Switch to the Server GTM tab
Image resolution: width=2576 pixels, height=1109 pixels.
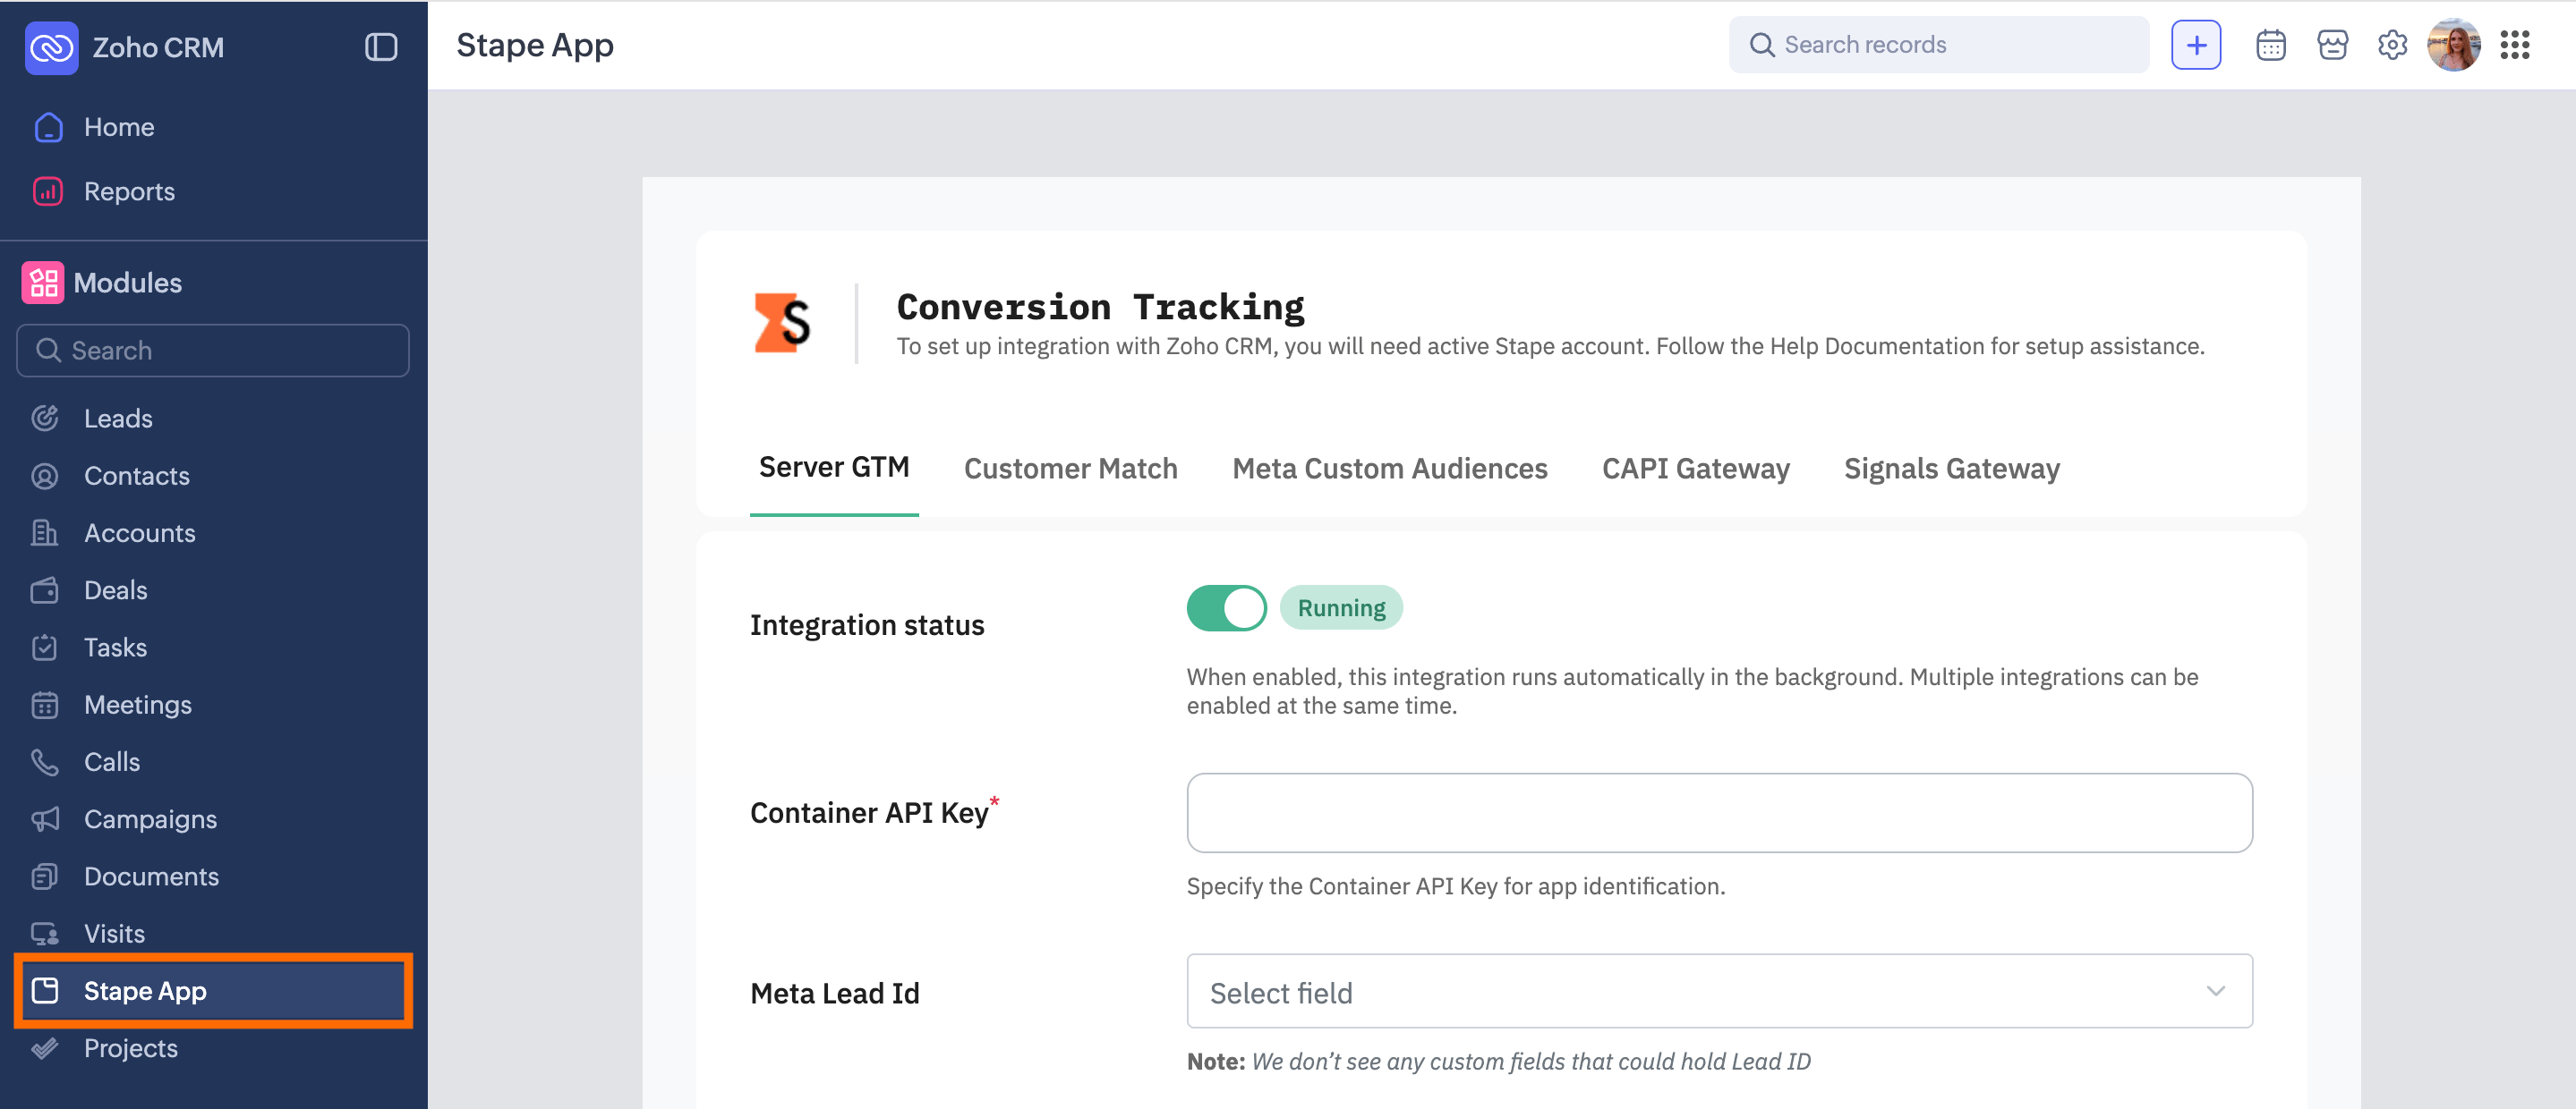(834, 468)
